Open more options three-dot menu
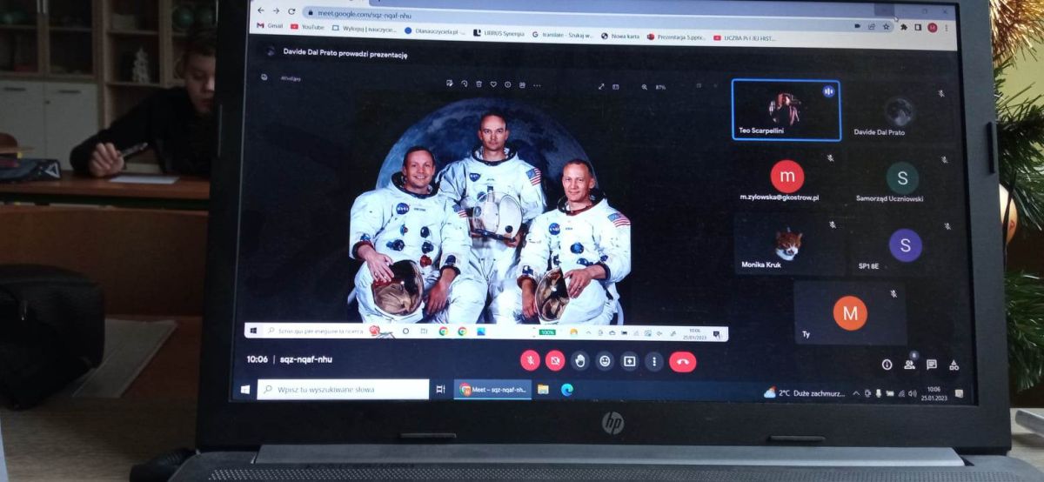 [x=654, y=361]
